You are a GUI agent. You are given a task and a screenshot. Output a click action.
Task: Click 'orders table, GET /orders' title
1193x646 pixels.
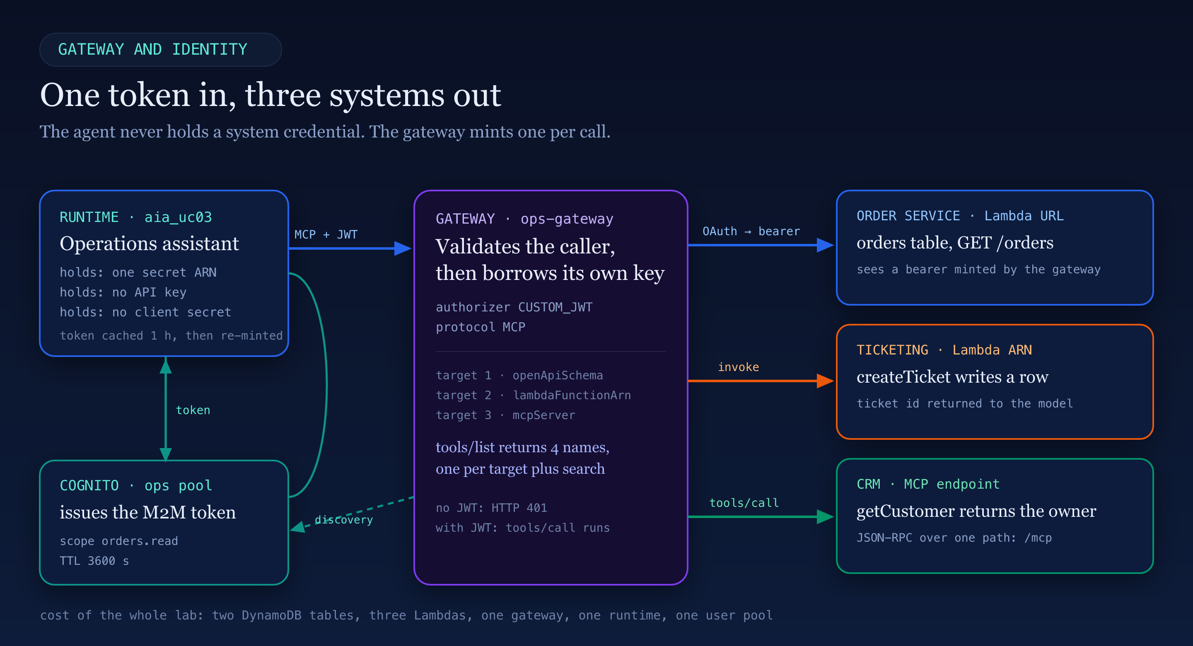coord(955,243)
